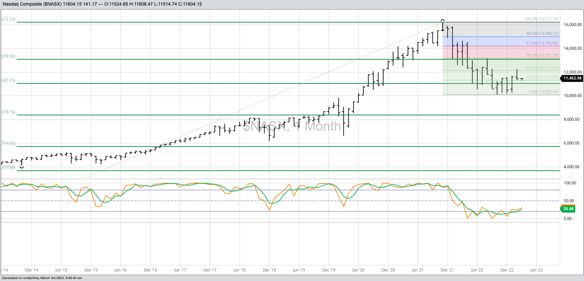Click the 100.00 oscillator axis label
Viewport: 584px width, 281px height.
coord(570,183)
